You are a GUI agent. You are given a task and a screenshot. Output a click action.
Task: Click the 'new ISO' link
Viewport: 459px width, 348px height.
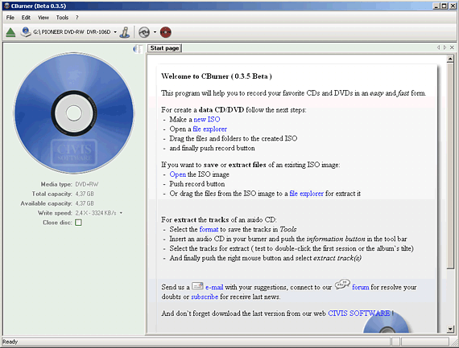[207, 120]
